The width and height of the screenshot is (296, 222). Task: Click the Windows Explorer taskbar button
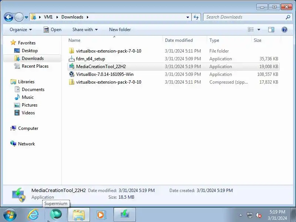(x=79, y=215)
